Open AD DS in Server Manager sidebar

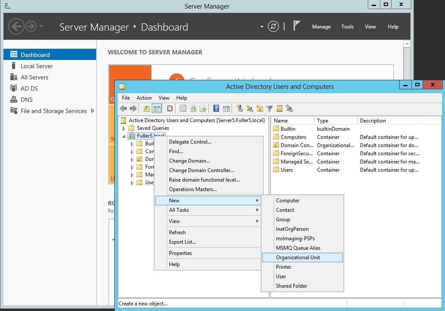pos(29,88)
